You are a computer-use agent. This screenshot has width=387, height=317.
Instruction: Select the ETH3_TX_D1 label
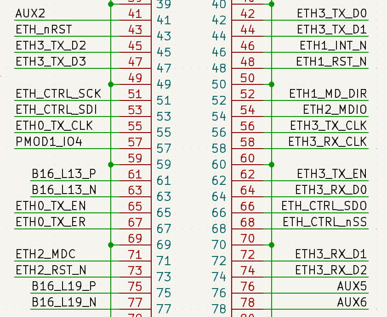pyautogui.click(x=332, y=29)
